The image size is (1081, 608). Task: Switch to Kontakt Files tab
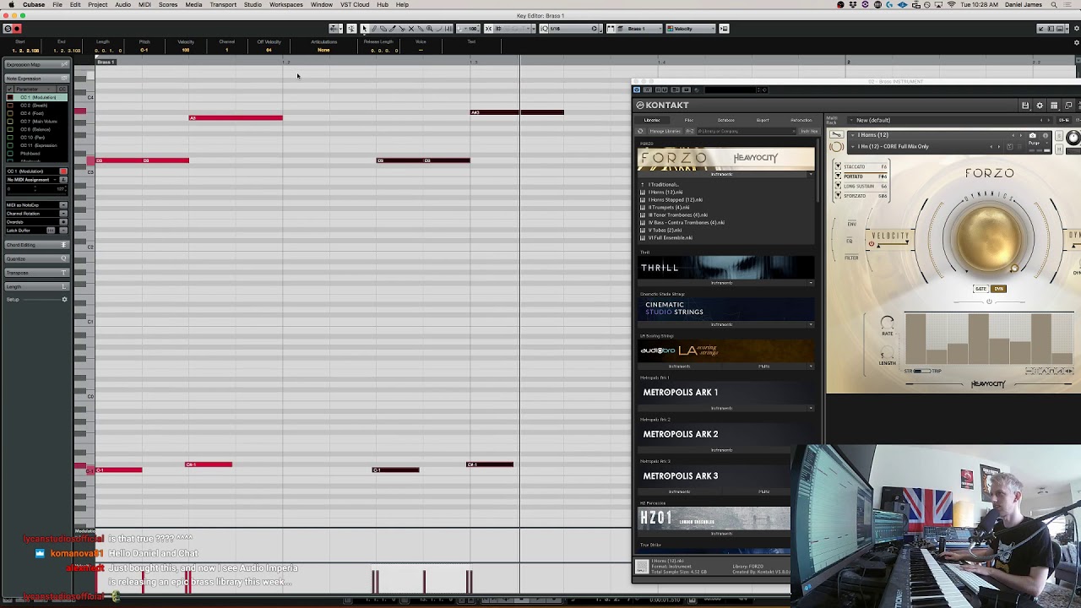[x=689, y=120]
